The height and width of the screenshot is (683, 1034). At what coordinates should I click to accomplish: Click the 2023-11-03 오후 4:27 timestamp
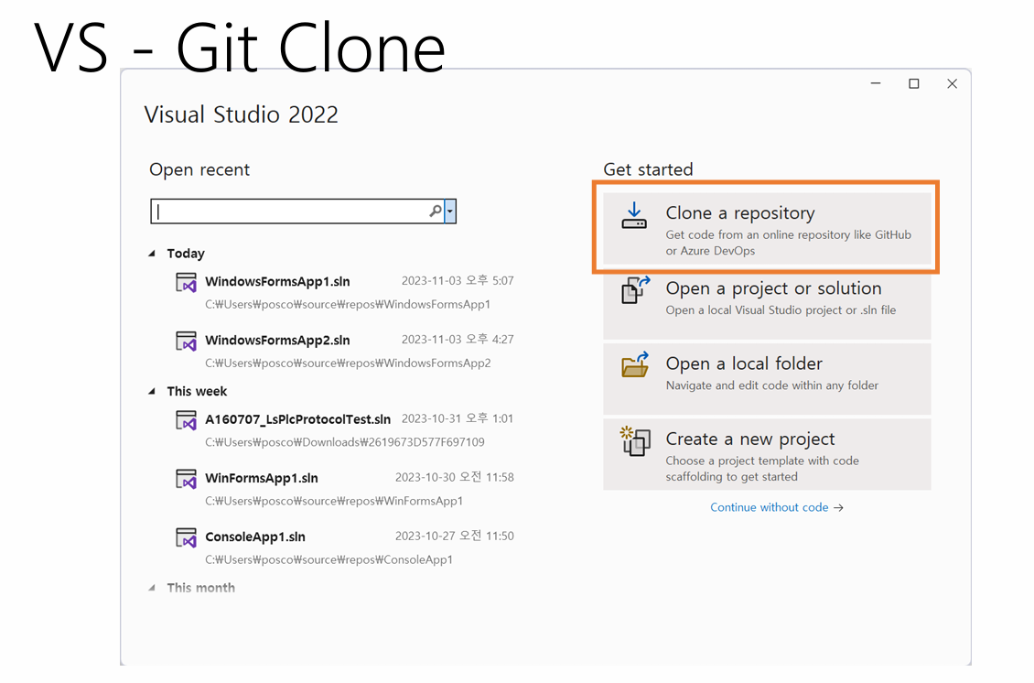458,339
